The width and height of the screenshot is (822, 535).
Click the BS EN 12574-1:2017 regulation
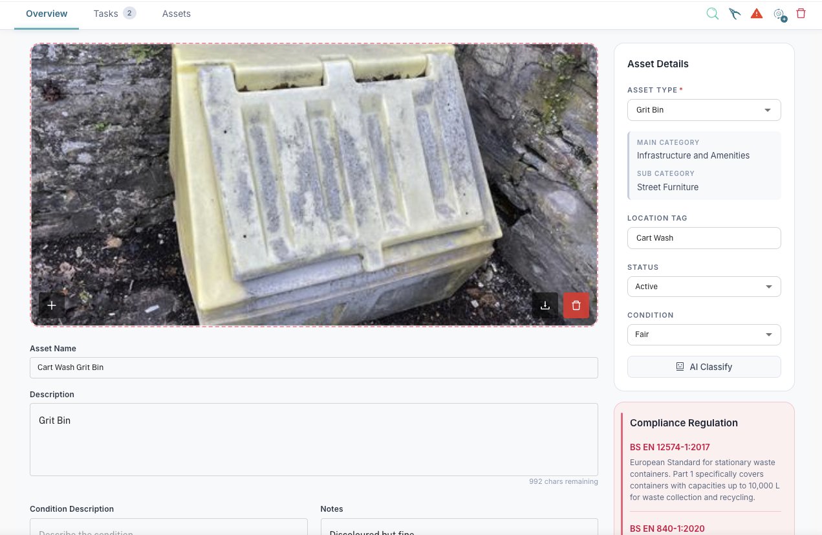[670, 447]
